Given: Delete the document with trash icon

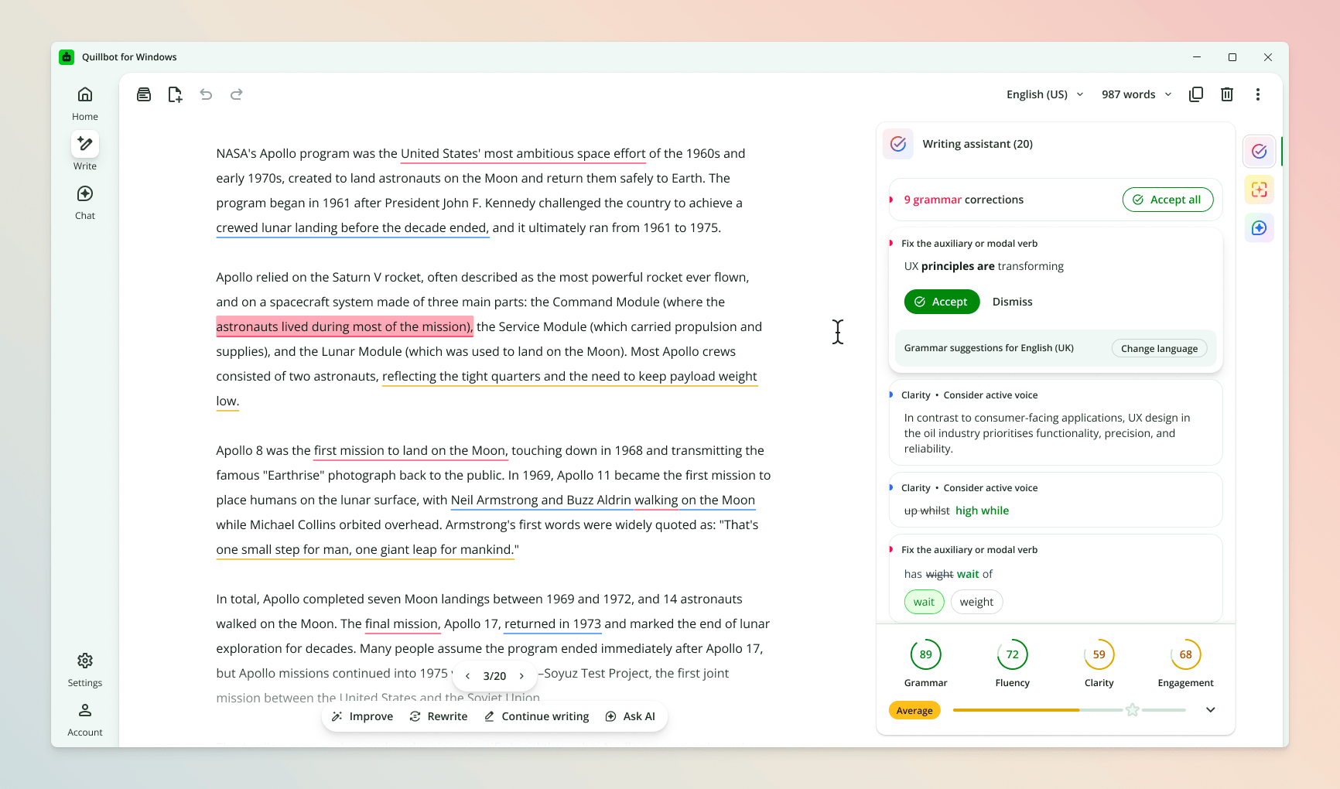Looking at the screenshot, I should (x=1227, y=94).
